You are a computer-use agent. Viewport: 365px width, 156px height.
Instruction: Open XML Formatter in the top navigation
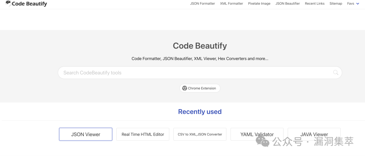click(232, 3)
